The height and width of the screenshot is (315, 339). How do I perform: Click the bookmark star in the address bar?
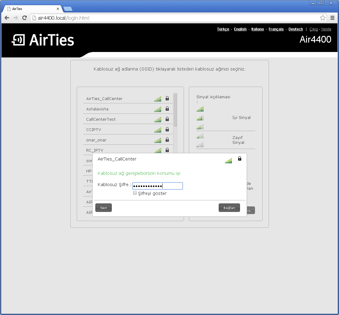click(x=323, y=18)
